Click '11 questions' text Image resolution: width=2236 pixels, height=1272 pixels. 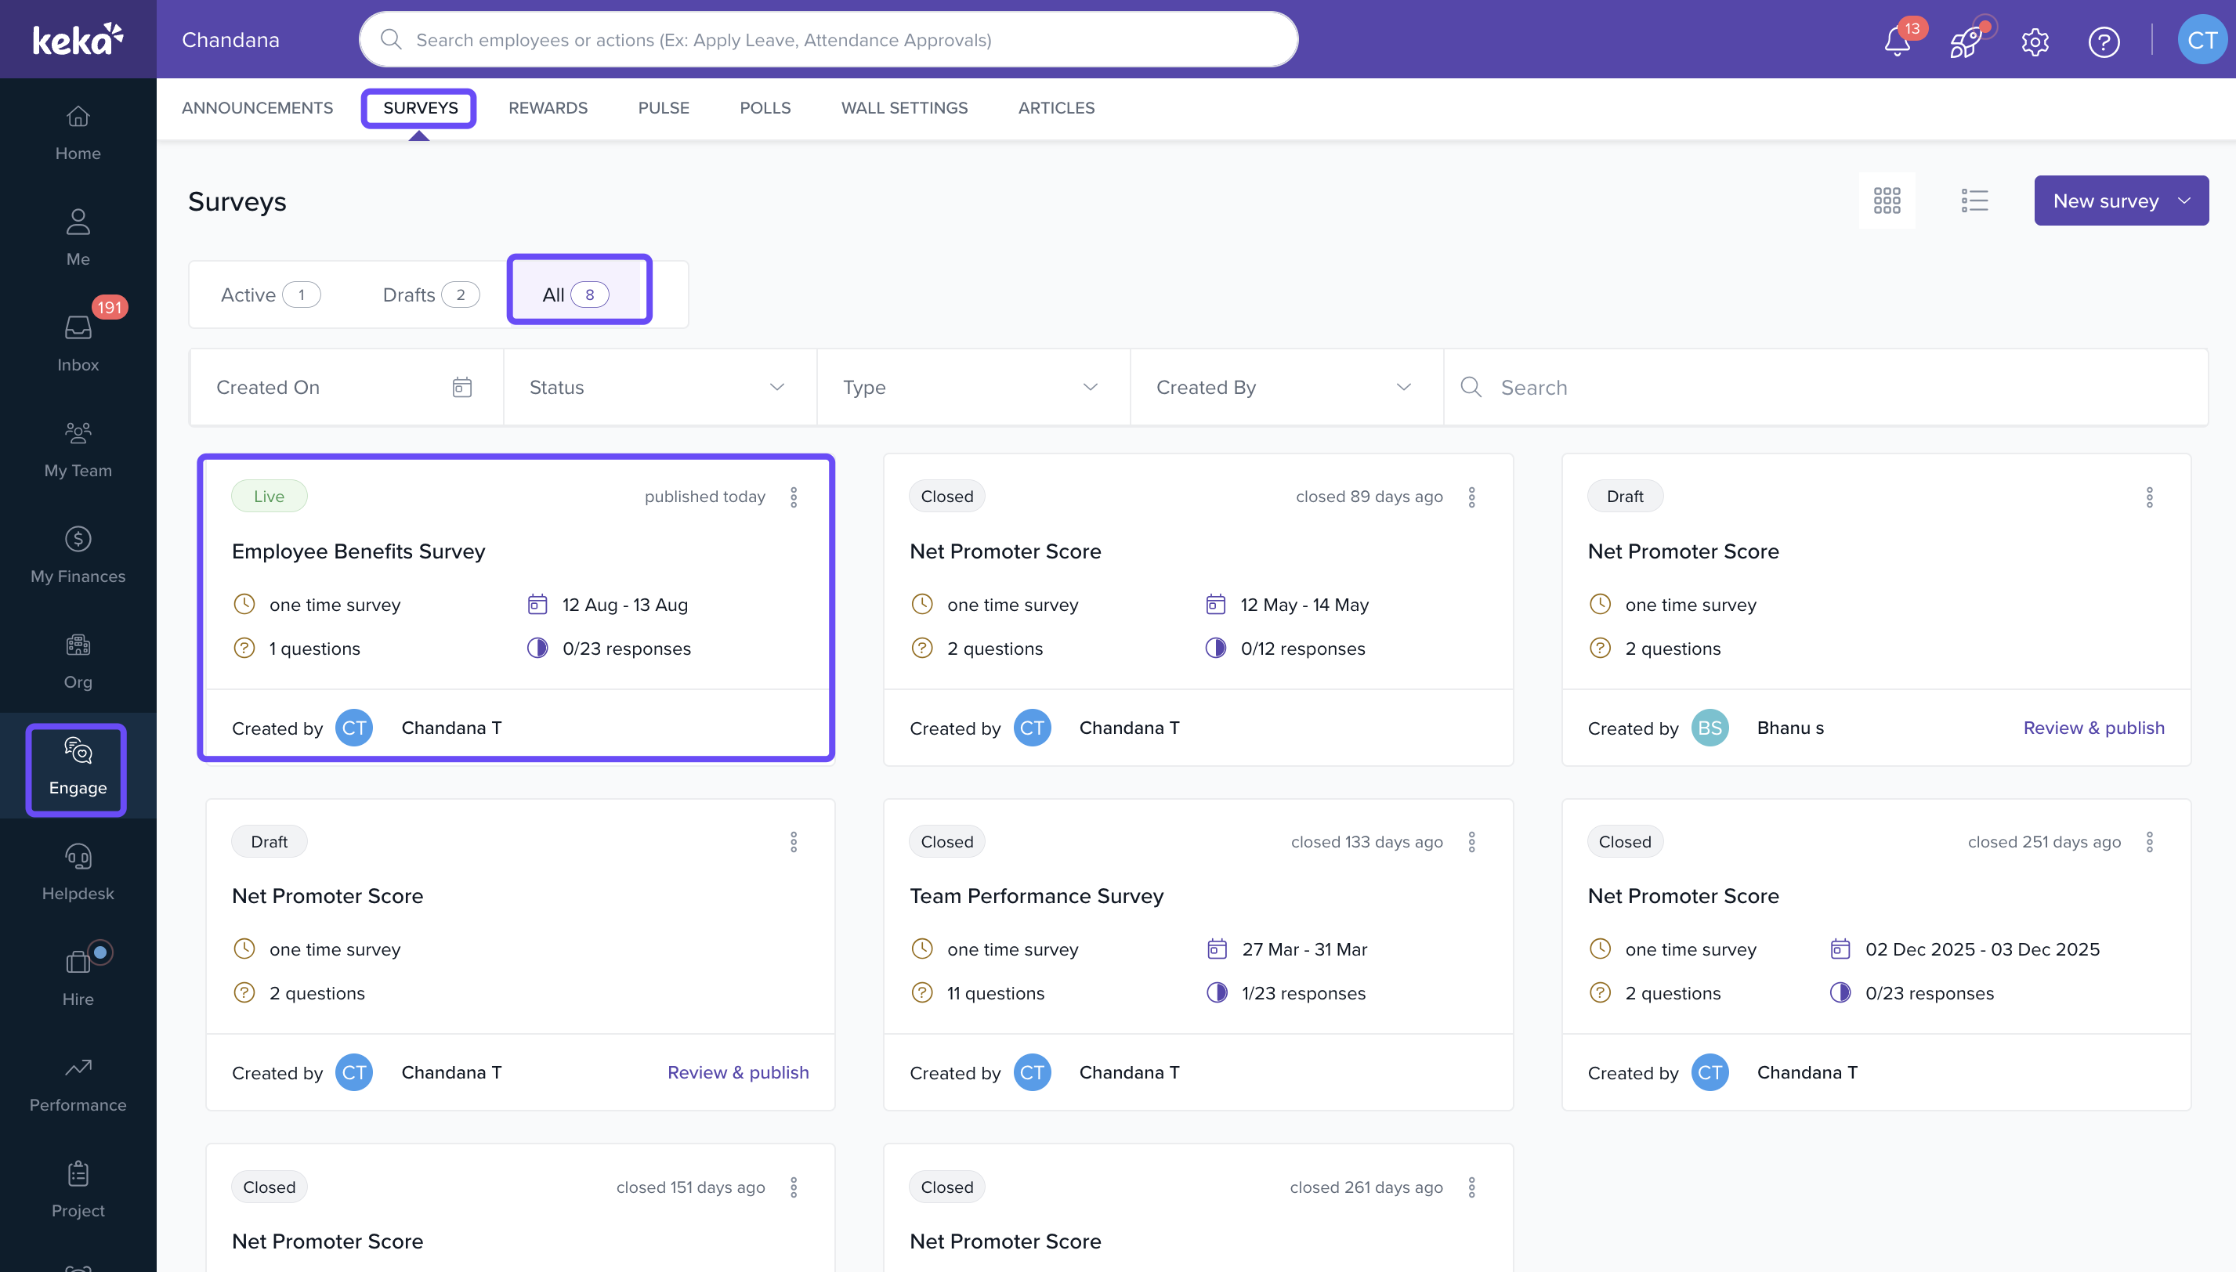[x=995, y=992]
